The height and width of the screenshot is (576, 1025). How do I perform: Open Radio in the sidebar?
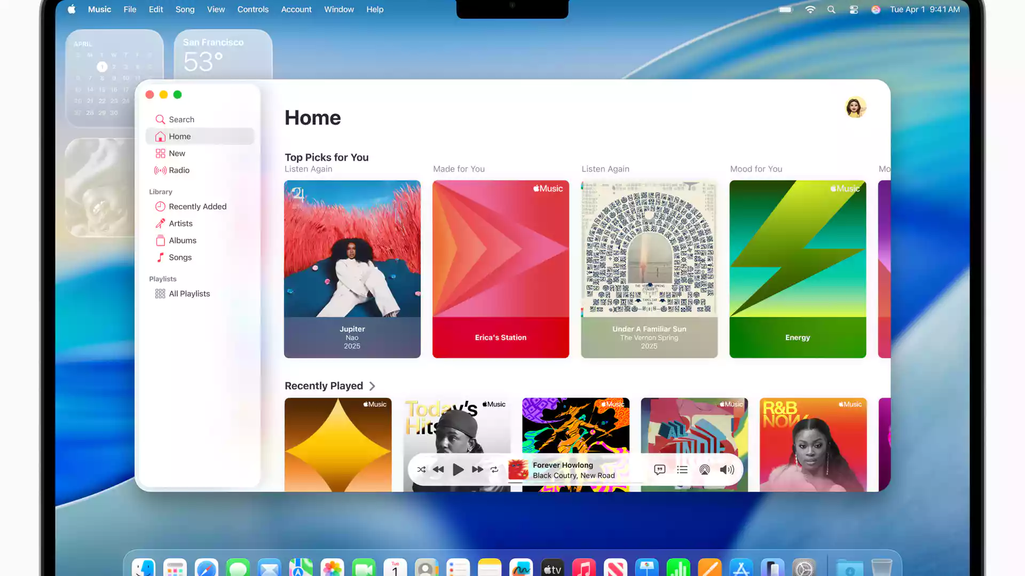click(200, 170)
